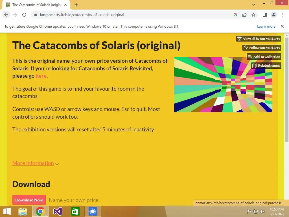Screen dimensions: 289x217
Task: Open the browser side panel
Action: click(x=265, y=15)
